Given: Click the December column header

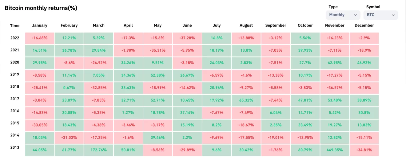Looking at the screenshot, I should [364, 26].
